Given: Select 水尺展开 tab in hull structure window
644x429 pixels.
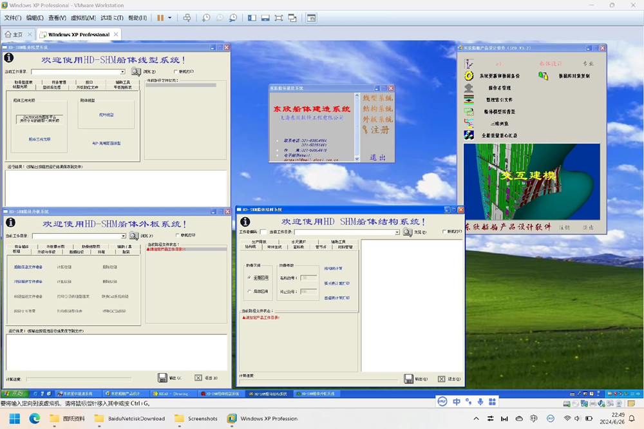Looking at the screenshot, I should click(299, 242).
